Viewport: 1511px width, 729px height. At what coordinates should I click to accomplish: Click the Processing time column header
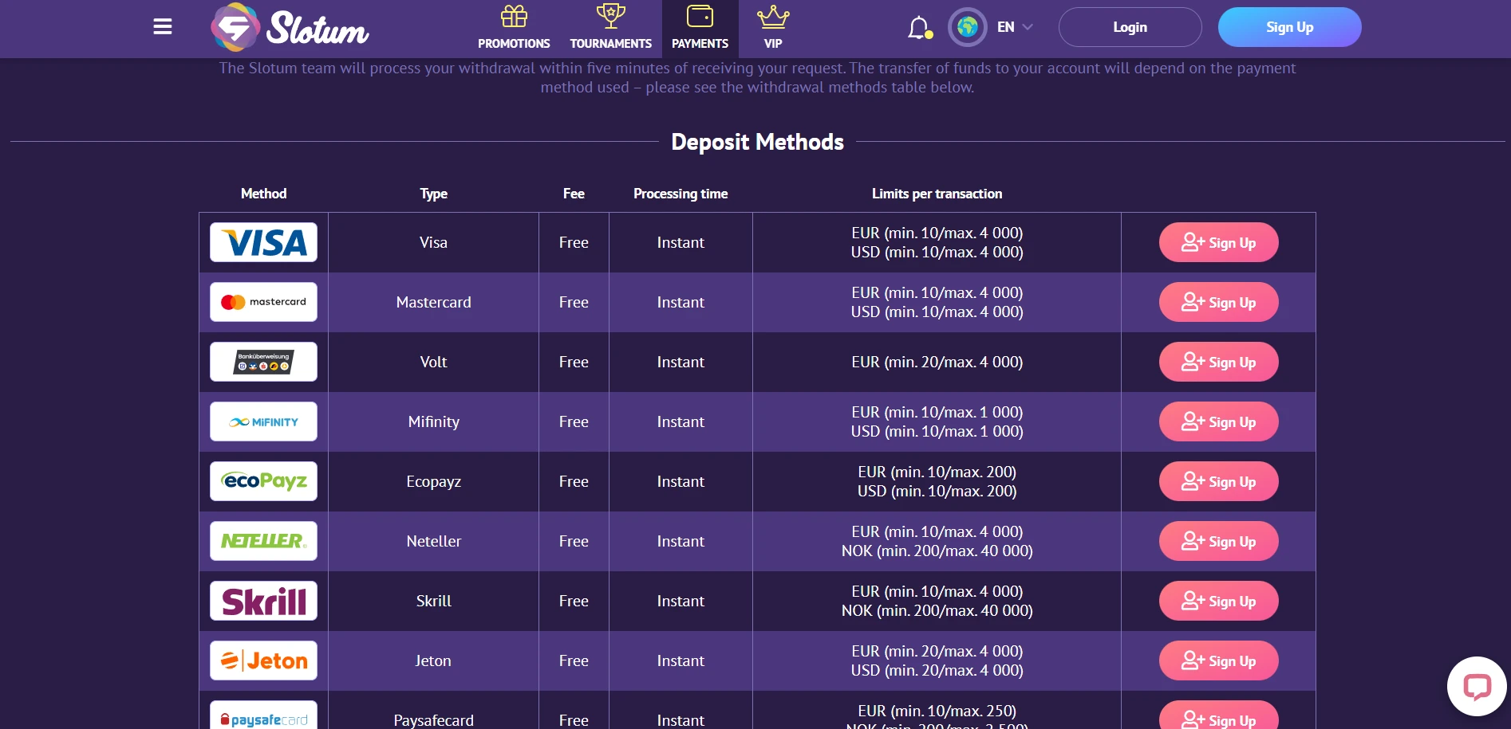(681, 194)
